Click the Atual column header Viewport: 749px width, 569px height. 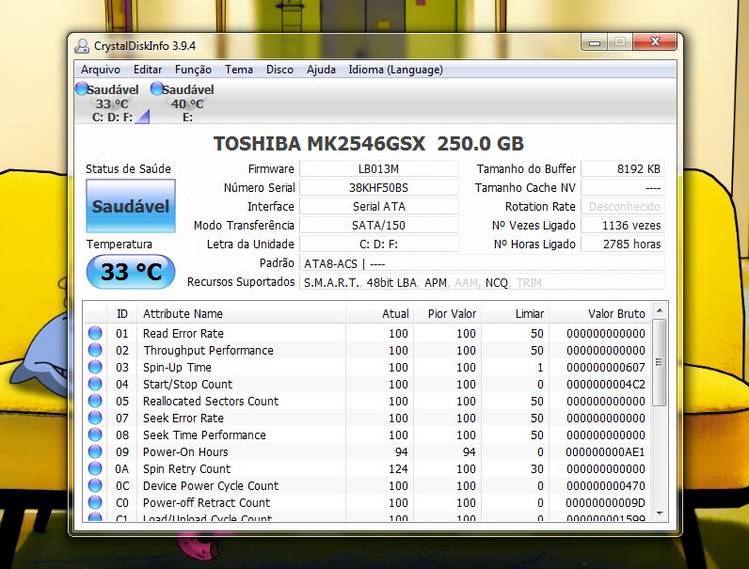(x=379, y=313)
